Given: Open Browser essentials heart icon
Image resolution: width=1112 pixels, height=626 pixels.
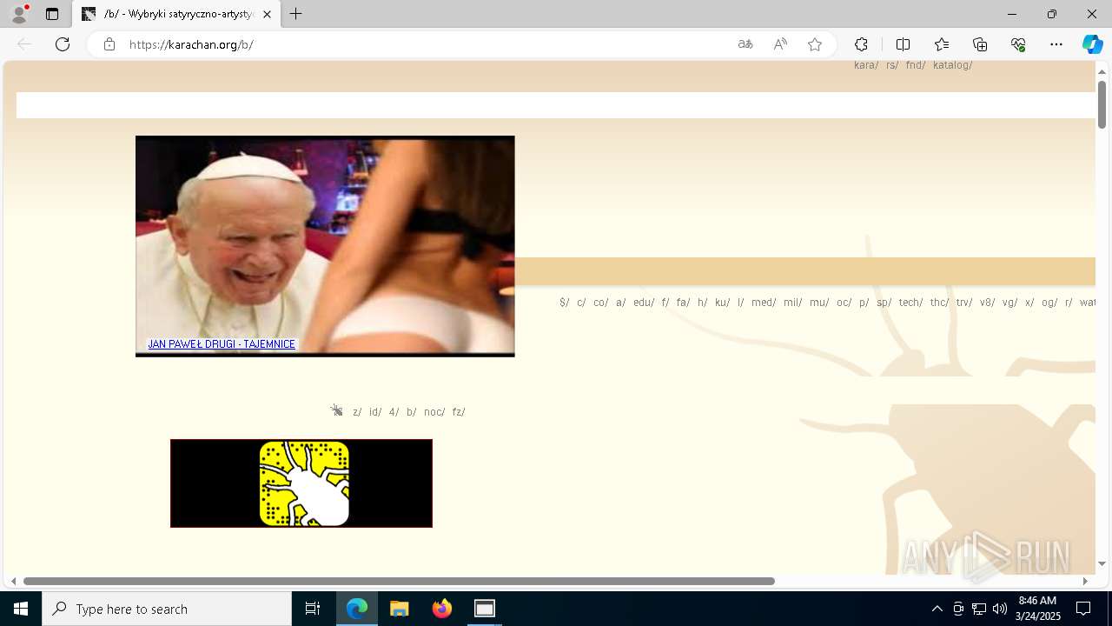Looking at the screenshot, I should (x=1018, y=44).
